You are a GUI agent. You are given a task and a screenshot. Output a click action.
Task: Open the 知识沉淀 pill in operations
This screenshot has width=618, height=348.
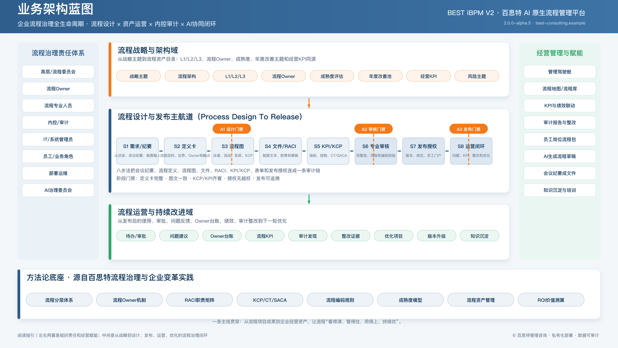(479, 236)
